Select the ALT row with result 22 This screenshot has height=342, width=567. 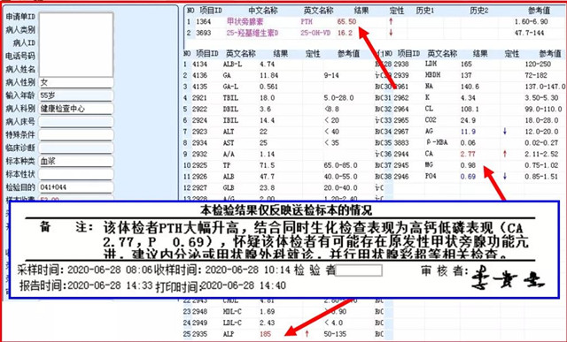279,132
